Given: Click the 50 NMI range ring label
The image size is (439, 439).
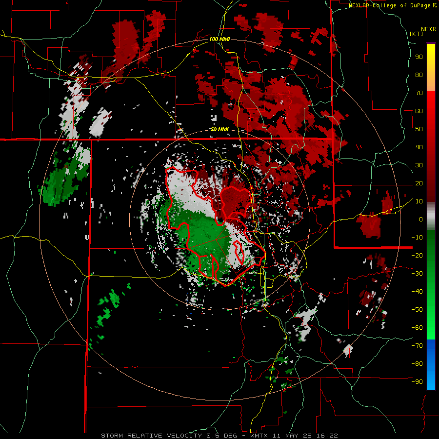Looking at the screenshot, I should tap(219, 129).
